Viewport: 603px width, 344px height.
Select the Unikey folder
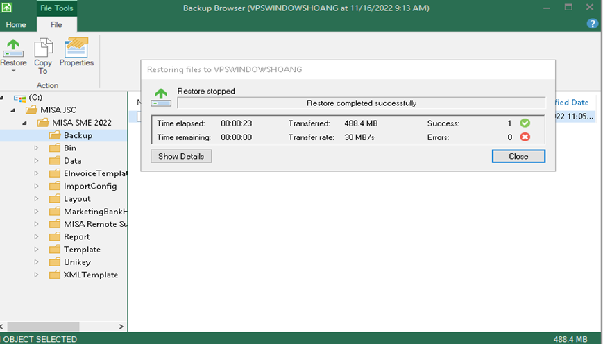tap(76, 262)
